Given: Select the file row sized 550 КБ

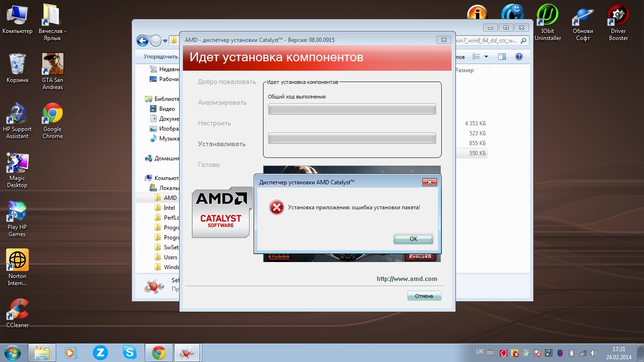Looking at the screenshot, I should tap(471, 153).
